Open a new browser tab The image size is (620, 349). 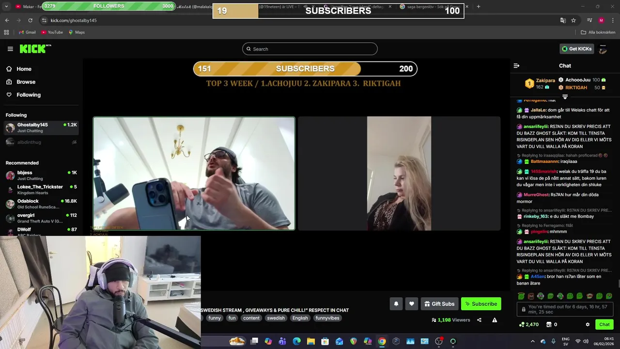click(478, 7)
